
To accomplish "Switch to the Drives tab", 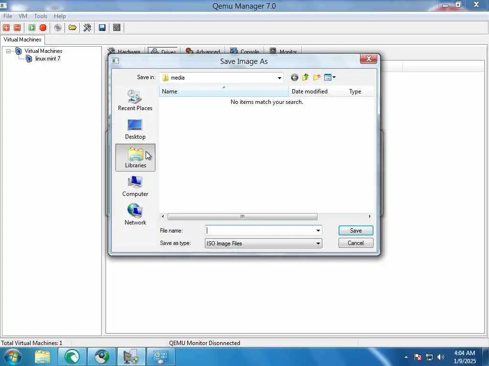I will pos(163,51).
